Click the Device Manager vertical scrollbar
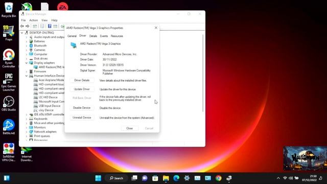This screenshot has height=184, width=327. [203, 73]
